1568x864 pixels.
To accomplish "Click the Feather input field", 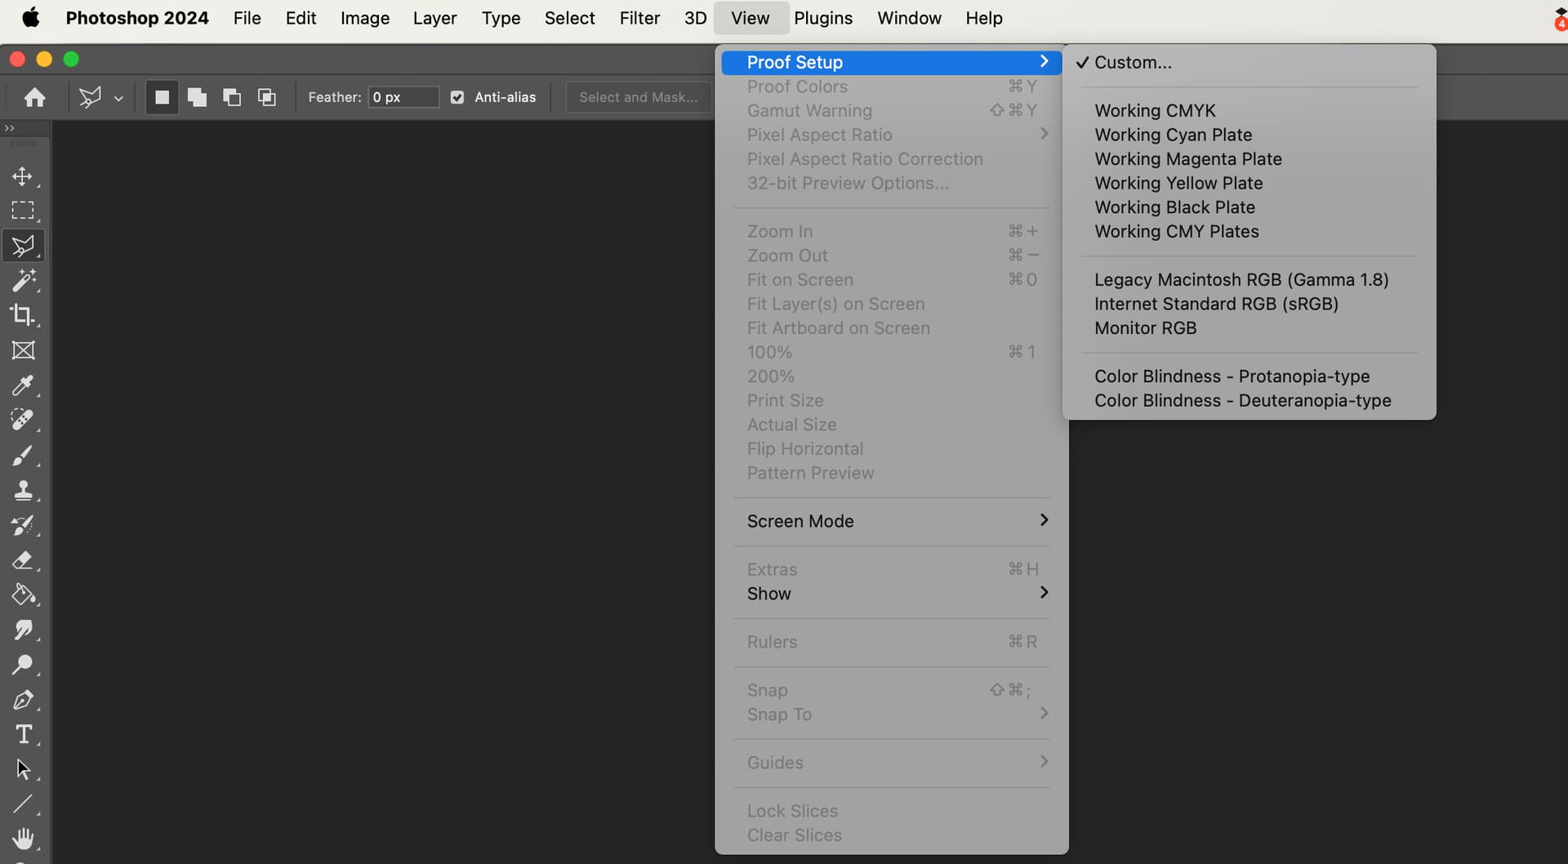I will [403, 97].
